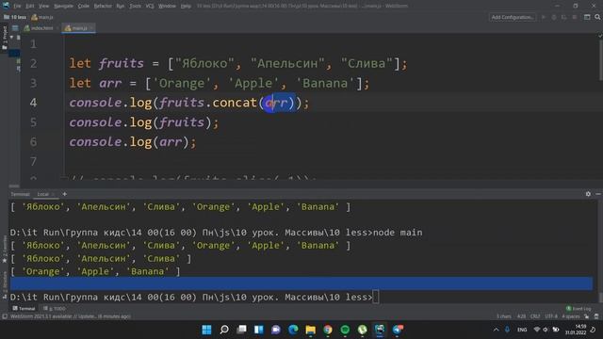Click the Add Configuration button

pyautogui.click(x=513, y=17)
